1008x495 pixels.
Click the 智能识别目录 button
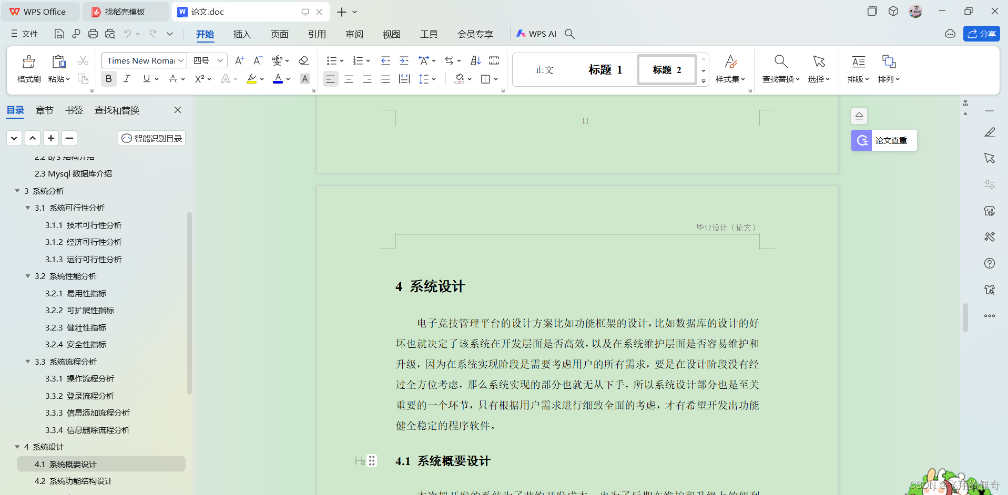pos(151,138)
